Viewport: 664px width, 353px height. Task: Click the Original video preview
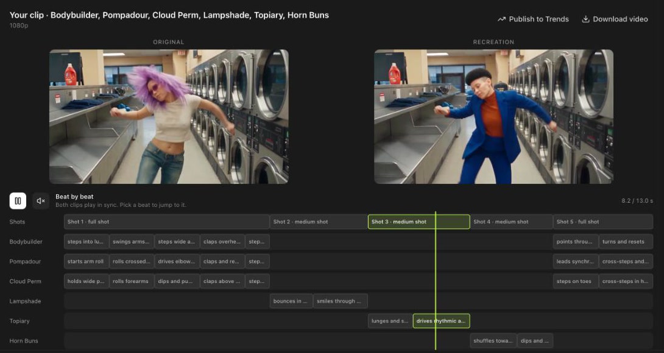[x=169, y=117]
